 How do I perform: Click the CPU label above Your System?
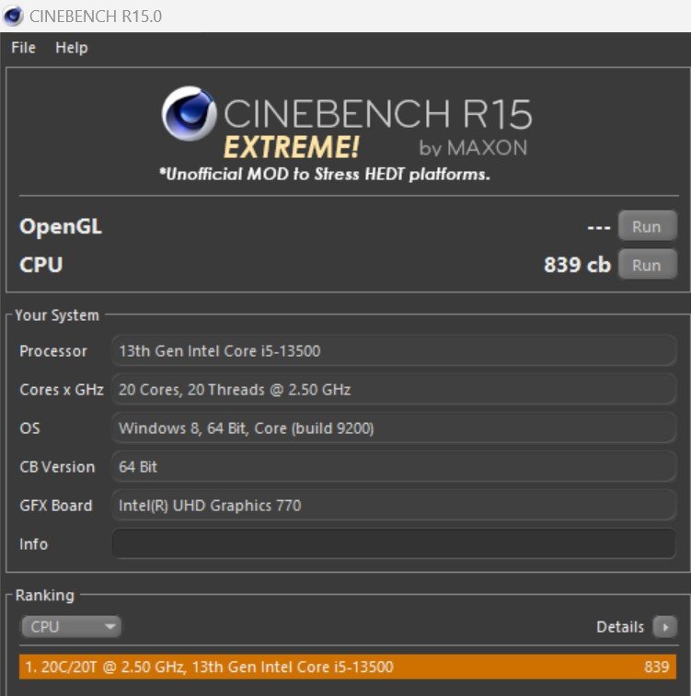(40, 265)
